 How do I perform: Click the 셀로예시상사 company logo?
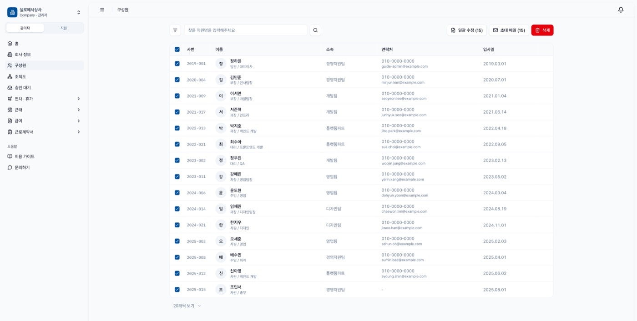(12, 12)
